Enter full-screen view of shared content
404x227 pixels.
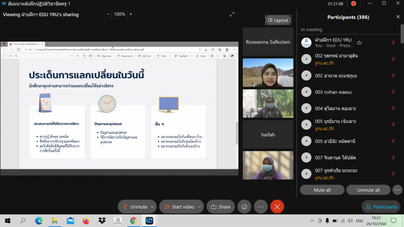coord(232,14)
